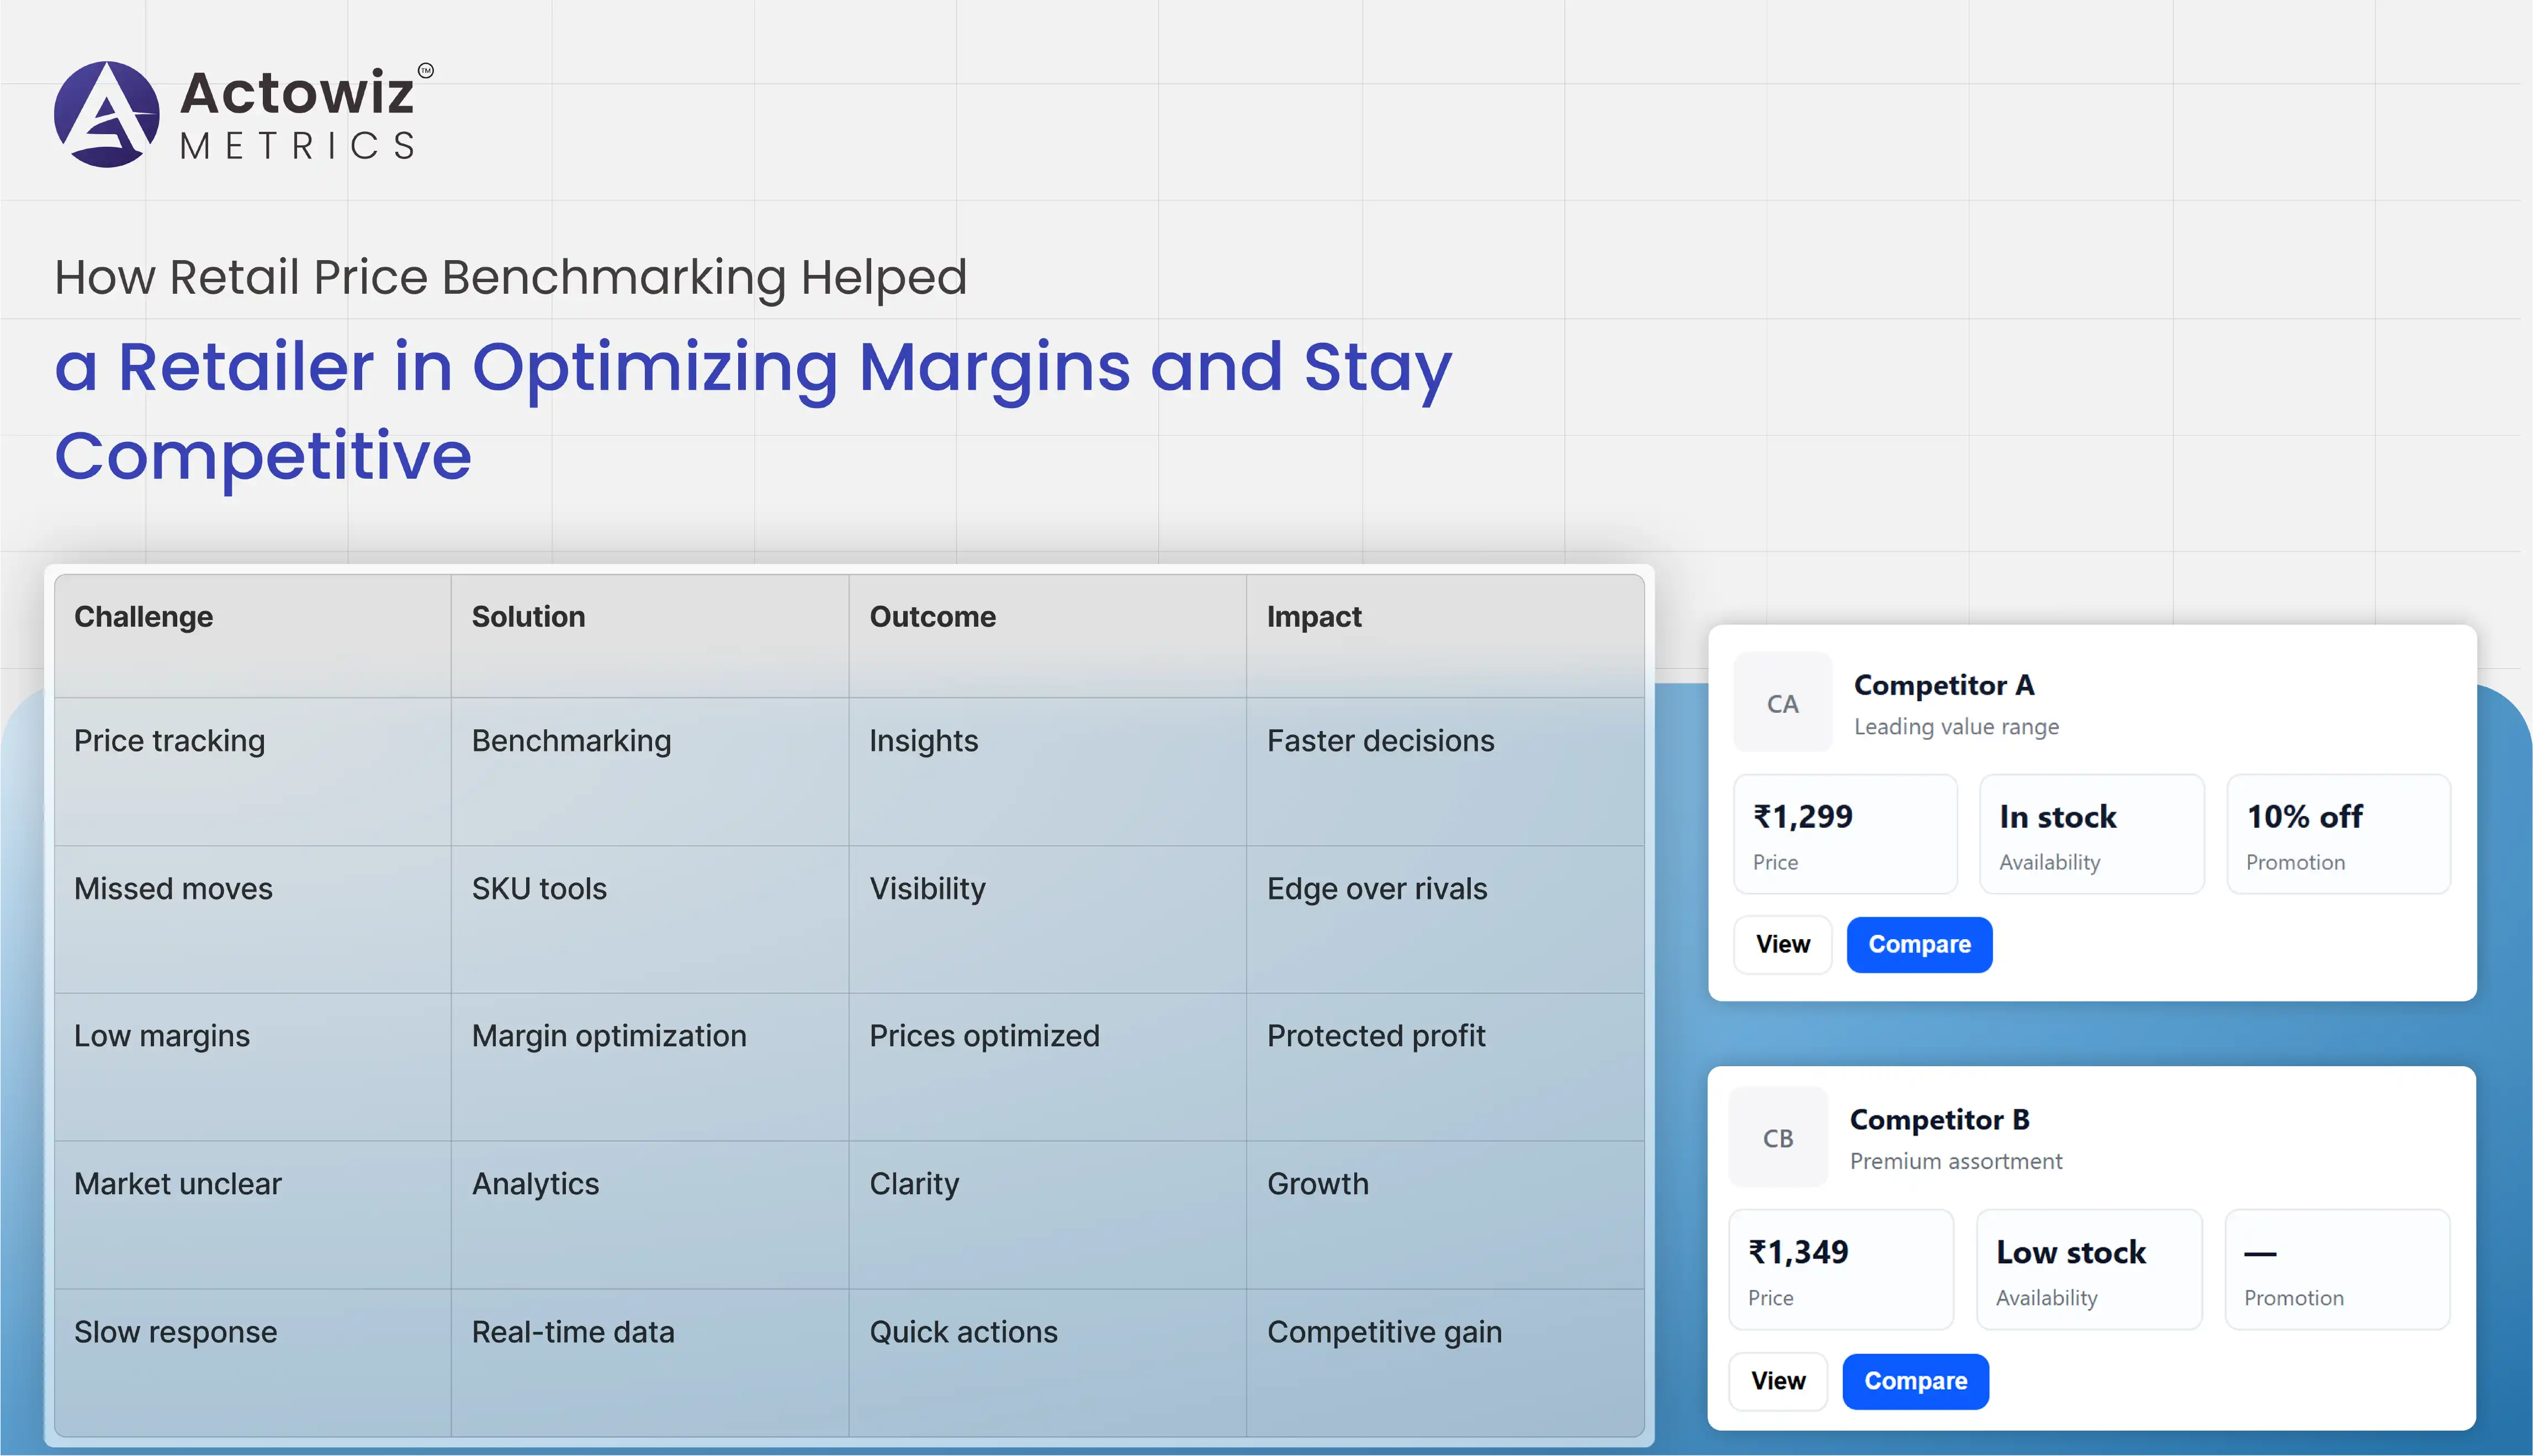
Task: Click the CA avatar badge
Action: 1782,703
